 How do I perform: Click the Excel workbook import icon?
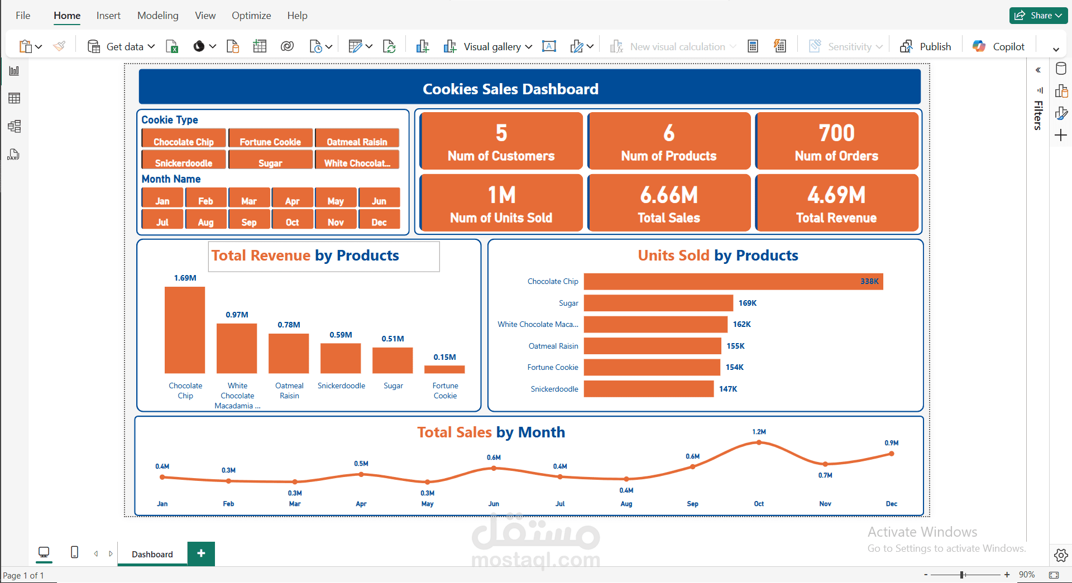(x=172, y=46)
